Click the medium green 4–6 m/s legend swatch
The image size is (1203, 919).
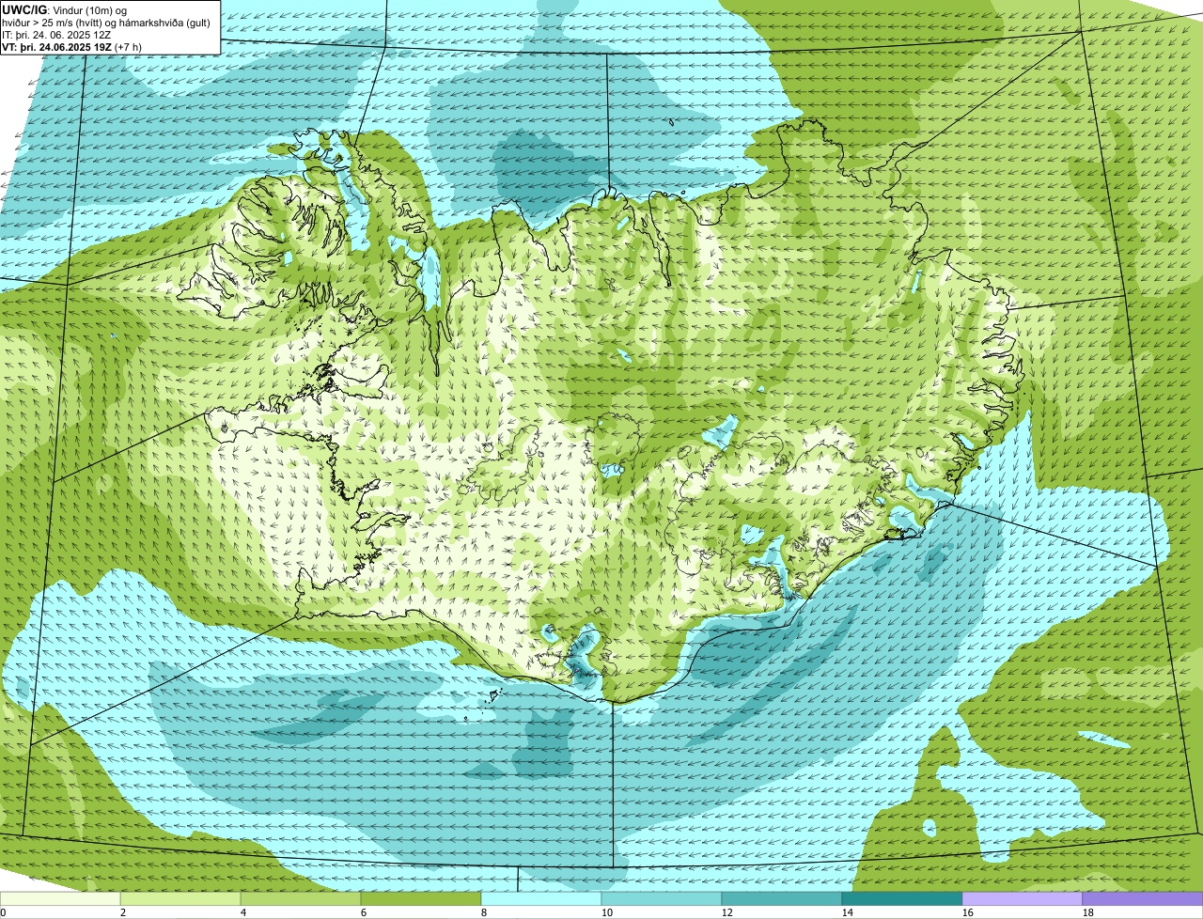[301, 898]
